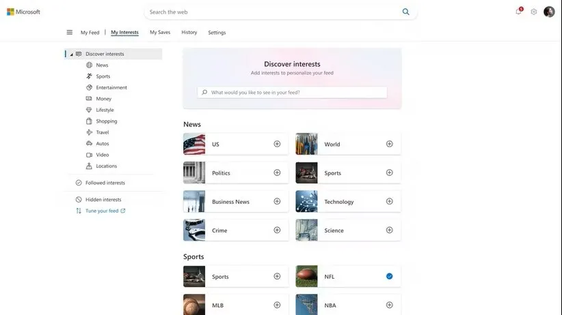Click the Microsoft logo link
This screenshot has width=562, height=315.
[x=24, y=12]
